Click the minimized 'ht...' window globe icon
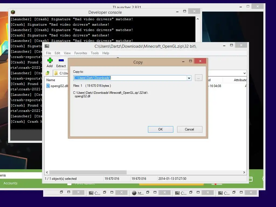The image size is (276, 207). coord(134,193)
